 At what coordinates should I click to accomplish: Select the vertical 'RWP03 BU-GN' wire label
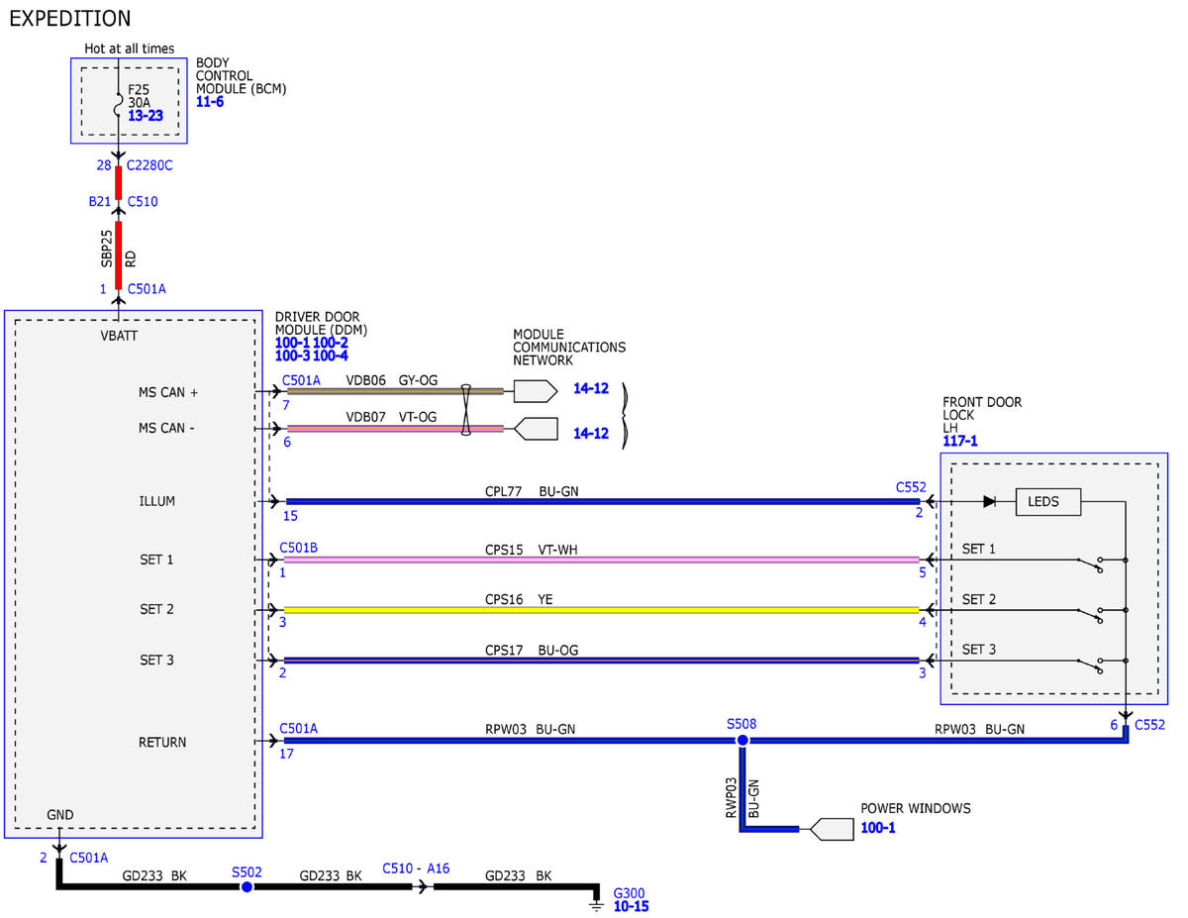point(742,796)
